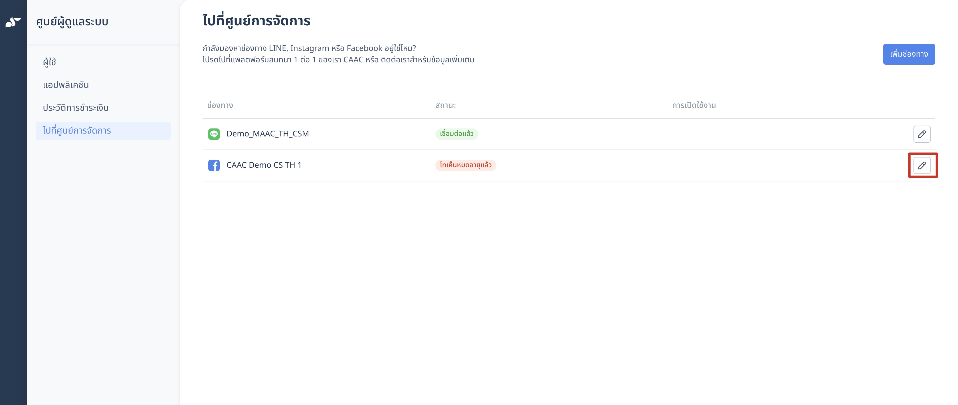Click the สถานะ column header

click(x=445, y=105)
